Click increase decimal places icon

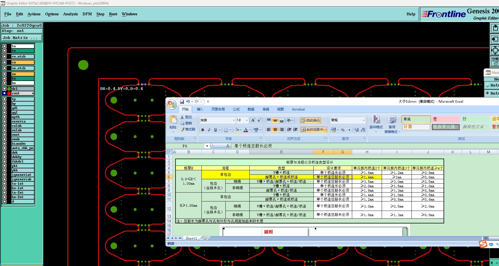coord(357,130)
